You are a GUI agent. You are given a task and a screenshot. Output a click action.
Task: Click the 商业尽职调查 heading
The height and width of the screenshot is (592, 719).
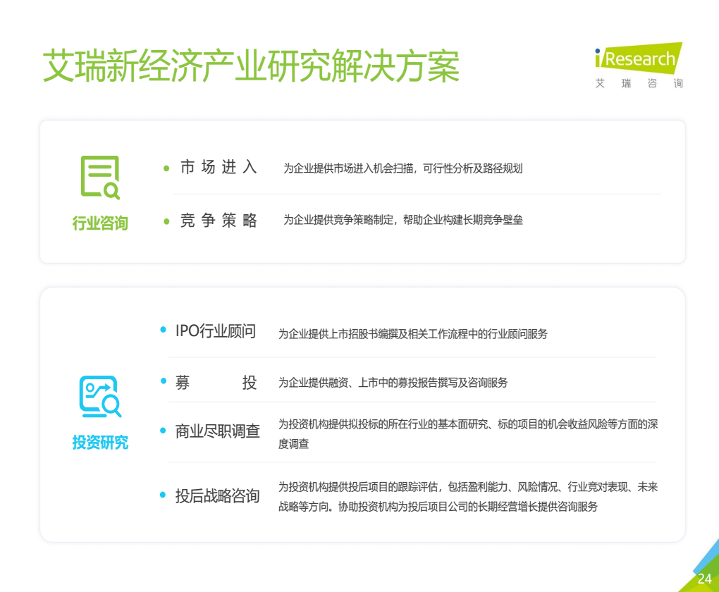click(218, 431)
